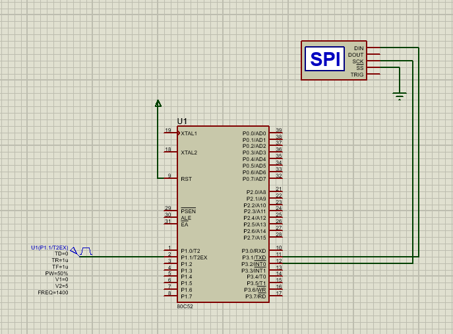Image resolution: width=453 pixels, height=334 pixels.
Task: Click the TD=0 generator property
Action: 61,253
